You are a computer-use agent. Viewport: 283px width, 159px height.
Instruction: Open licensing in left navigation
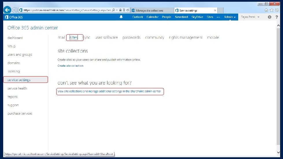[x=14, y=71]
